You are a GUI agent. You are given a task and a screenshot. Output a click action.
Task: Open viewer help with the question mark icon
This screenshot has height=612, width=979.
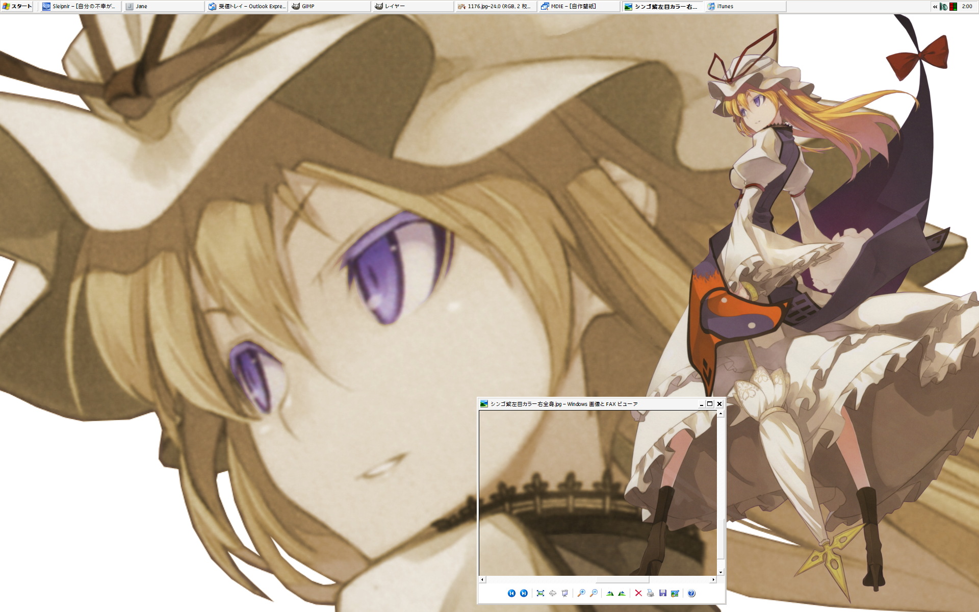pyautogui.click(x=691, y=593)
